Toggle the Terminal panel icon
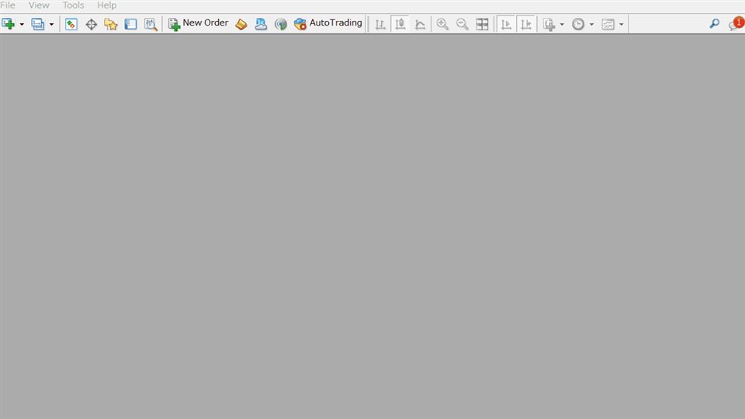 130,24
